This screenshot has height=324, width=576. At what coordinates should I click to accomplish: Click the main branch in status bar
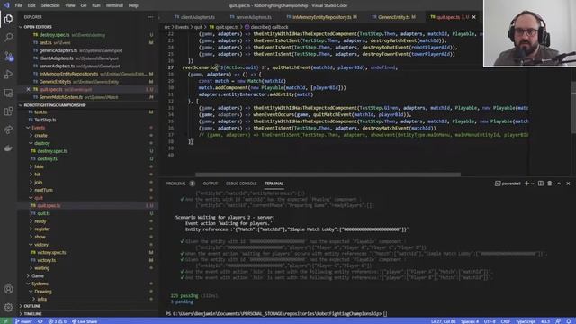pyautogui.click(x=23, y=321)
